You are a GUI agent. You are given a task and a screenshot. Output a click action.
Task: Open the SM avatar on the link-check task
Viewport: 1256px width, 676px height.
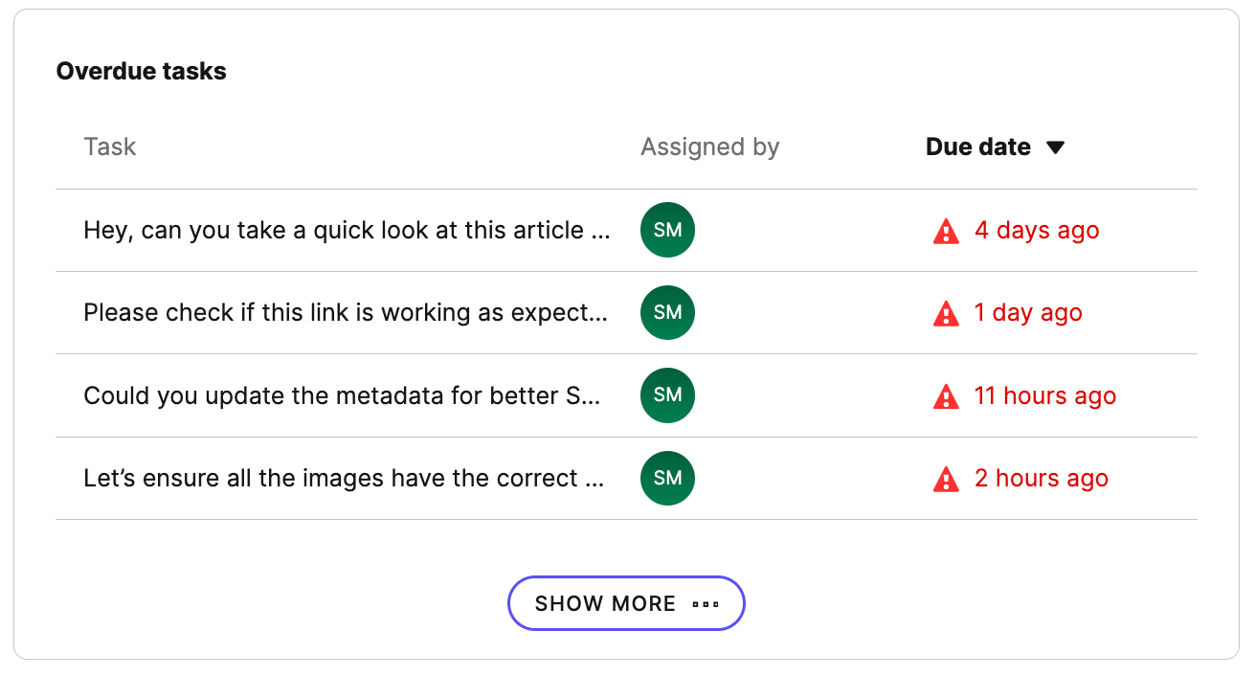pyautogui.click(x=667, y=312)
